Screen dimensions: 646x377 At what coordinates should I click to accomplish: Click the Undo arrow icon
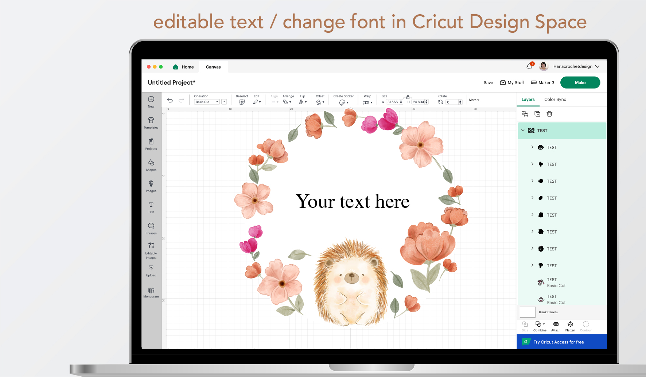click(170, 100)
